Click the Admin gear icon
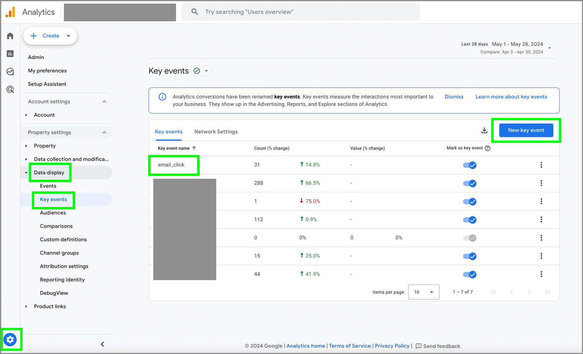Image resolution: width=583 pixels, height=354 pixels. point(10,340)
